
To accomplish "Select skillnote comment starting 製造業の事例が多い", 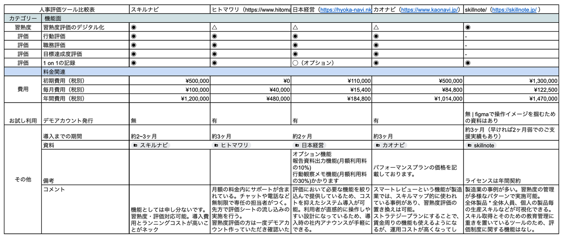I will click(511, 209).
